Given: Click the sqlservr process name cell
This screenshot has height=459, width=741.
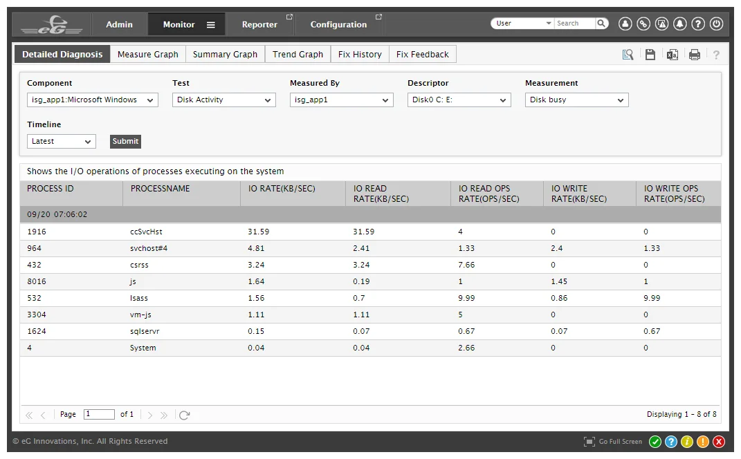Looking at the screenshot, I should (145, 331).
